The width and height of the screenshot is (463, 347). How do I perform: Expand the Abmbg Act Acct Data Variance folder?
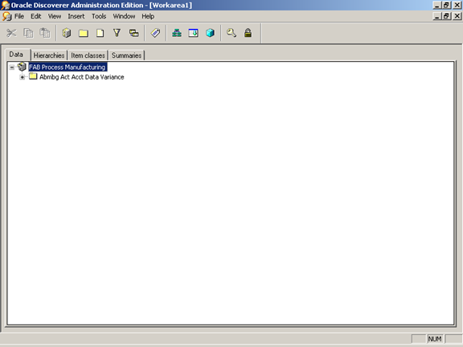click(x=23, y=77)
